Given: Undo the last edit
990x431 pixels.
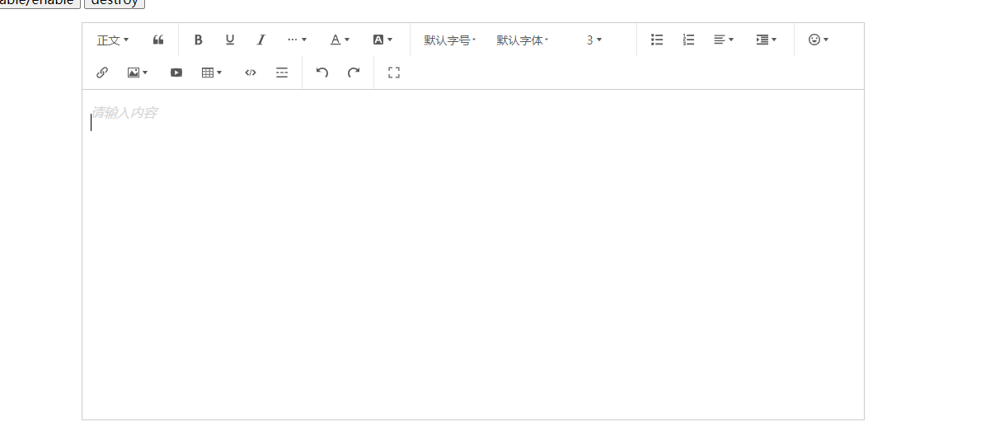Looking at the screenshot, I should click(x=322, y=73).
